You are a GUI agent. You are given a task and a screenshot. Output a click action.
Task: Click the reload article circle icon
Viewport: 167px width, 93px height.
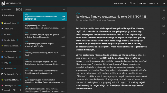click(164, 18)
